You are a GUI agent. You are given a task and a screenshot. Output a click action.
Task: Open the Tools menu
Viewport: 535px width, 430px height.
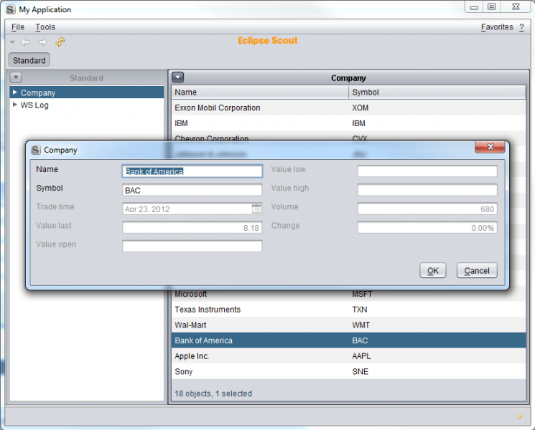45,27
